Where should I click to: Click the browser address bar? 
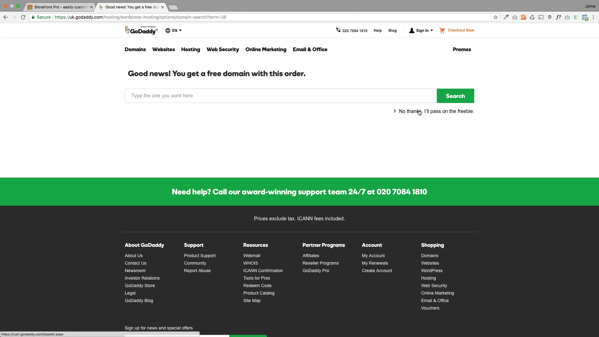coord(265,17)
